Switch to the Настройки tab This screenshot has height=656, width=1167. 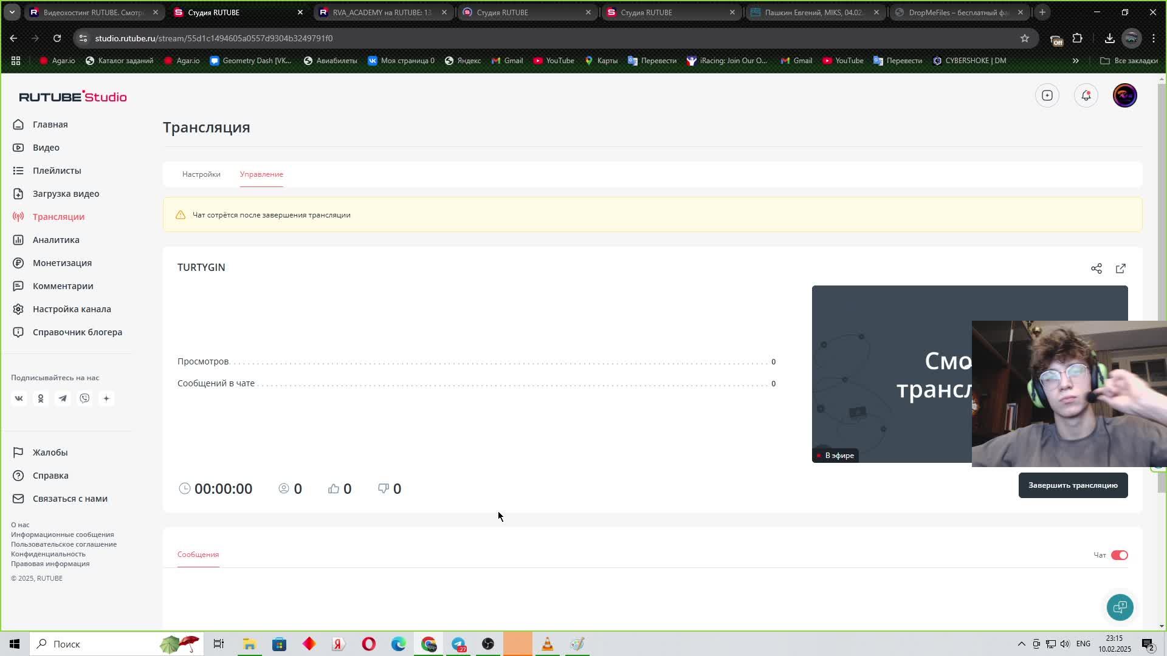201,174
